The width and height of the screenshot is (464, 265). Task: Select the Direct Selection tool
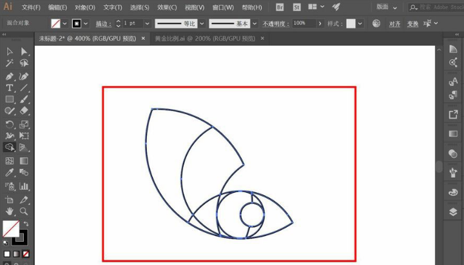(x=24, y=52)
